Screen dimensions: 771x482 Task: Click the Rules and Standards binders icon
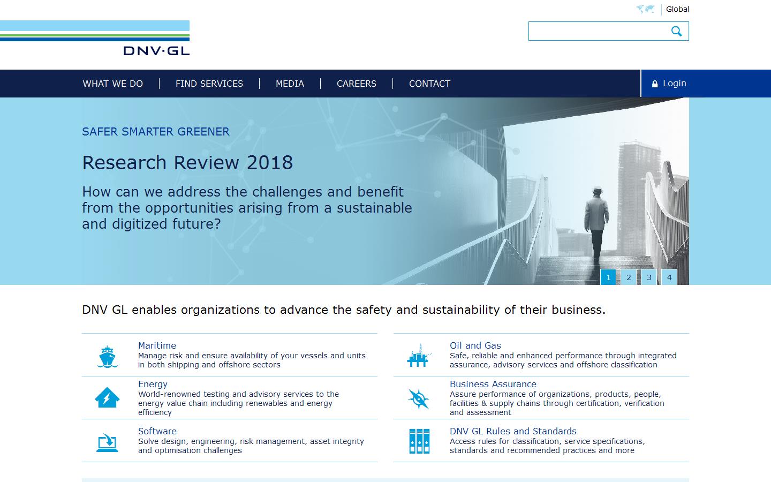(419, 441)
